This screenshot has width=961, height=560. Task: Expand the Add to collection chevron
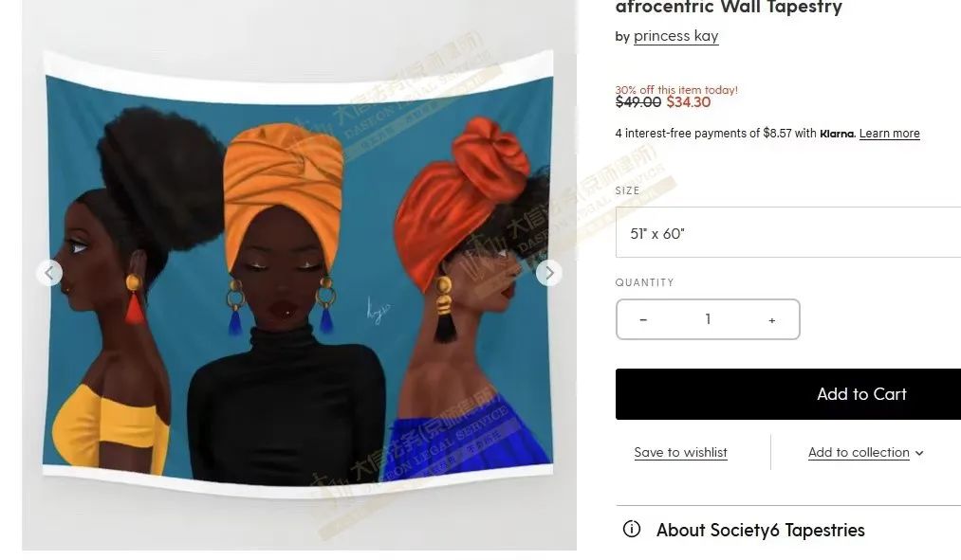(x=919, y=453)
